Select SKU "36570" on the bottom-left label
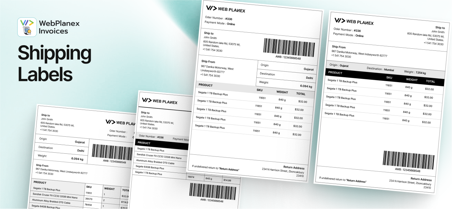 [x=89, y=199]
